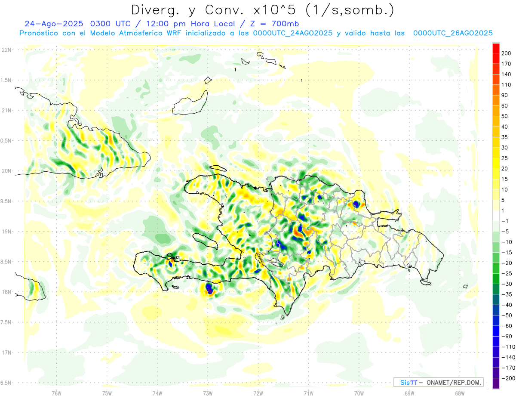Click the 73W longitude label
The height and width of the screenshot is (399, 516).
point(208,393)
